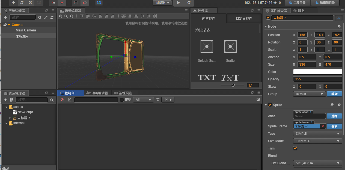
Task: Open the Group default dropdown
Action: pos(310,94)
